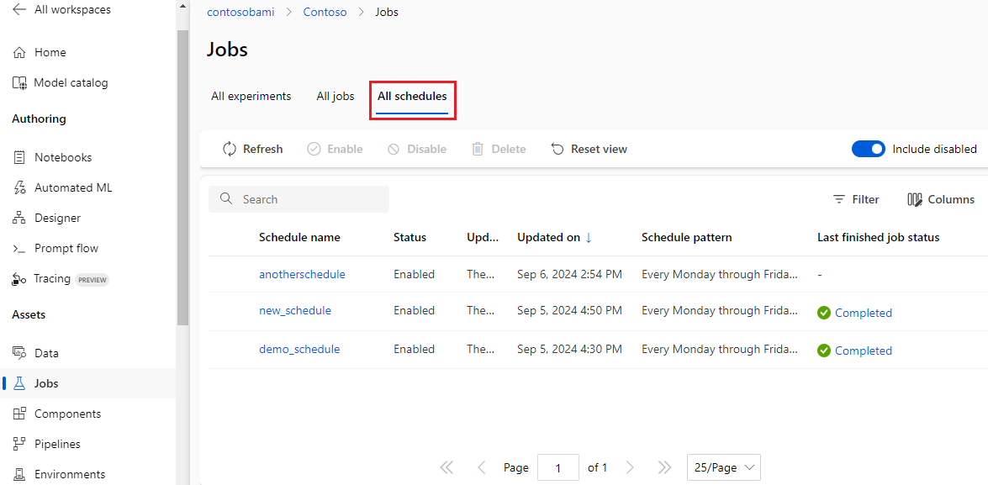Switch to the All jobs tab
This screenshot has height=485, width=988.
(x=335, y=96)
